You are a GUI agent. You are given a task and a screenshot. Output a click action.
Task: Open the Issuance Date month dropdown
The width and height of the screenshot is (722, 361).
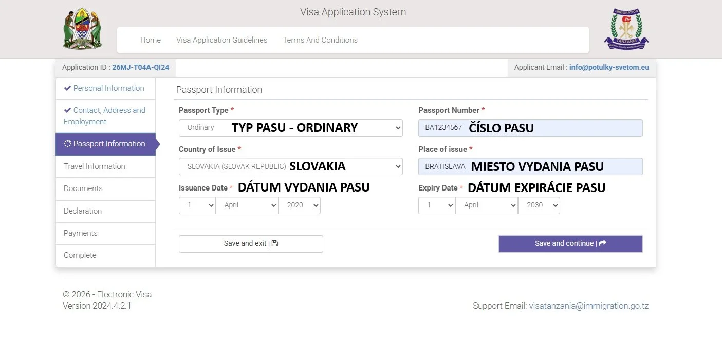(247, 205)
